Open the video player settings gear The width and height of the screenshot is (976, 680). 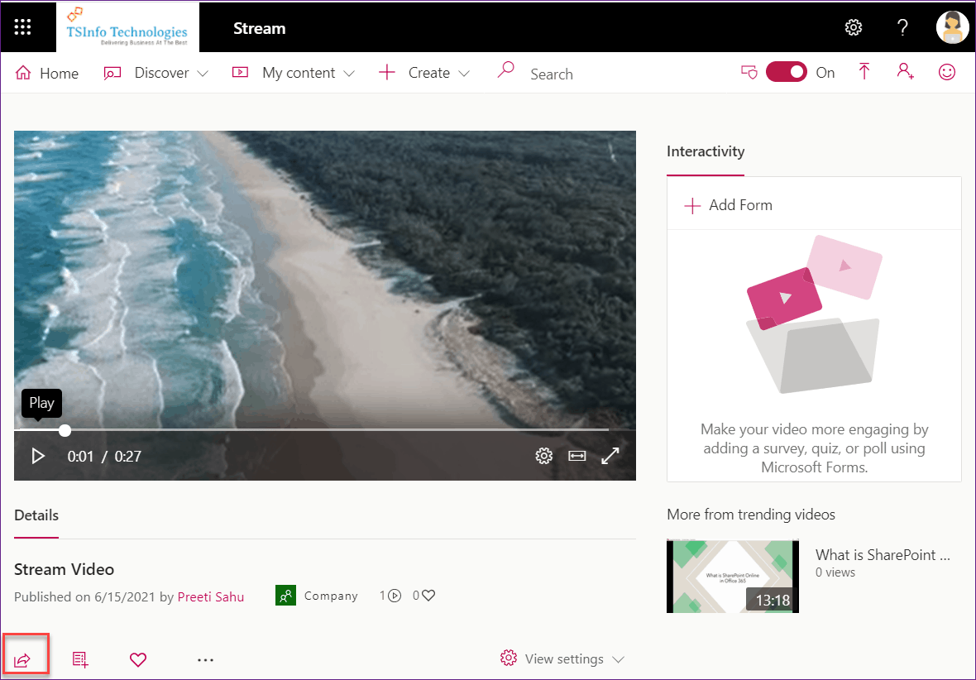click(544, 456)
